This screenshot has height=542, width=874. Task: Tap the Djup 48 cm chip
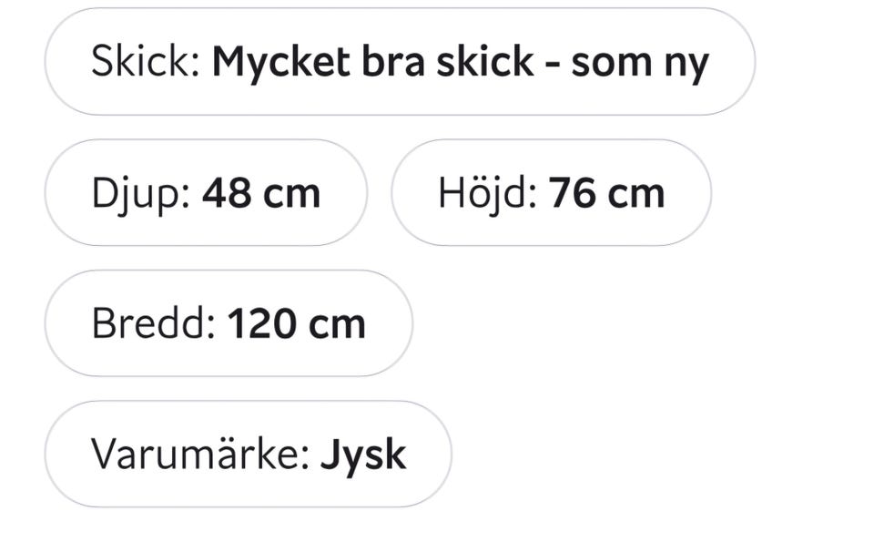206,193
